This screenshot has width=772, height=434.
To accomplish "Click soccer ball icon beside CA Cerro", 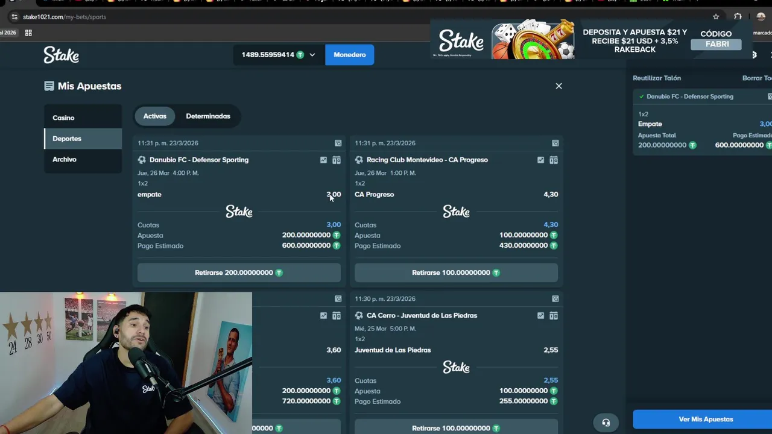I will 359,315.
